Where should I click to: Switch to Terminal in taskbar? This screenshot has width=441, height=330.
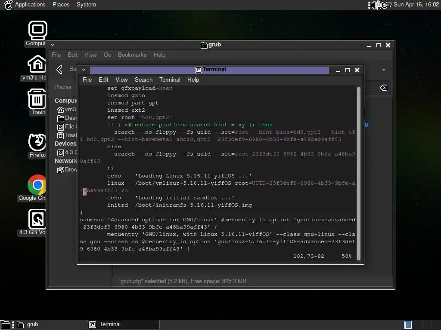pos(123,325)
